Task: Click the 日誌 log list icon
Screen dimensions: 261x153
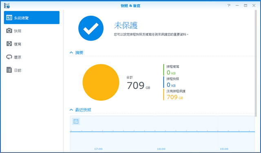Action: [x=9, y=70]
